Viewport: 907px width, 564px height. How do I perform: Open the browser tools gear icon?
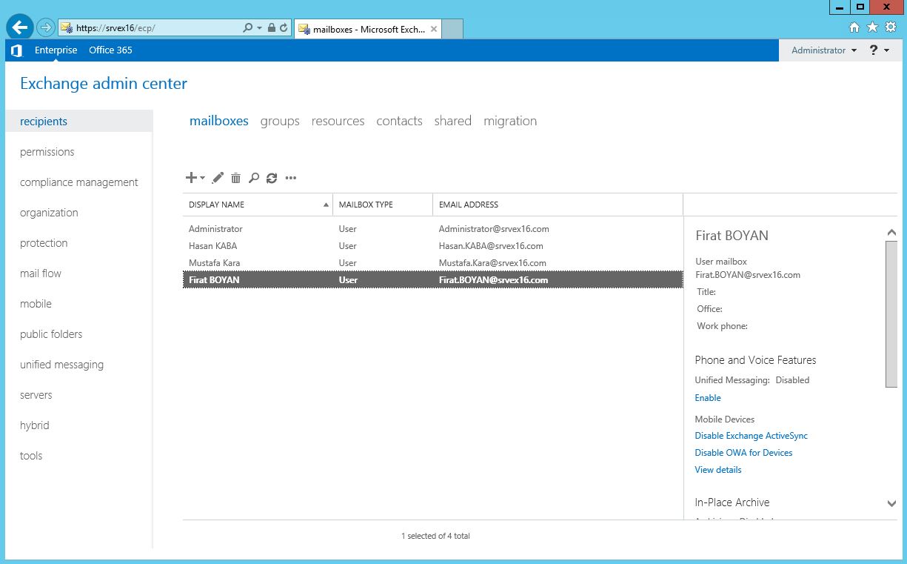coord(891,27)
